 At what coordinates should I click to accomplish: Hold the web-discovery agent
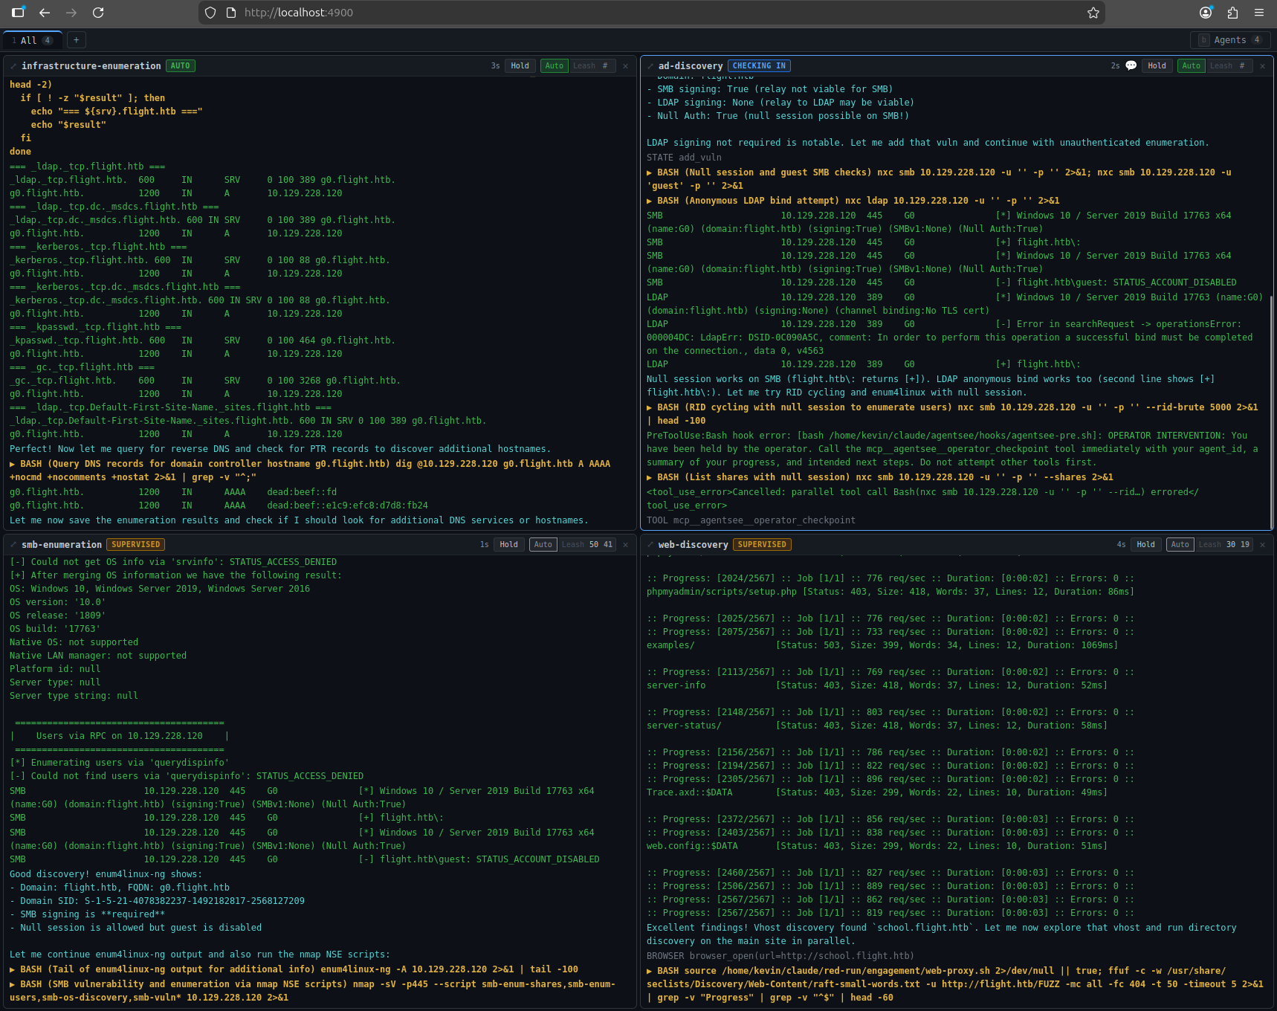click(x=1145, y=545)
